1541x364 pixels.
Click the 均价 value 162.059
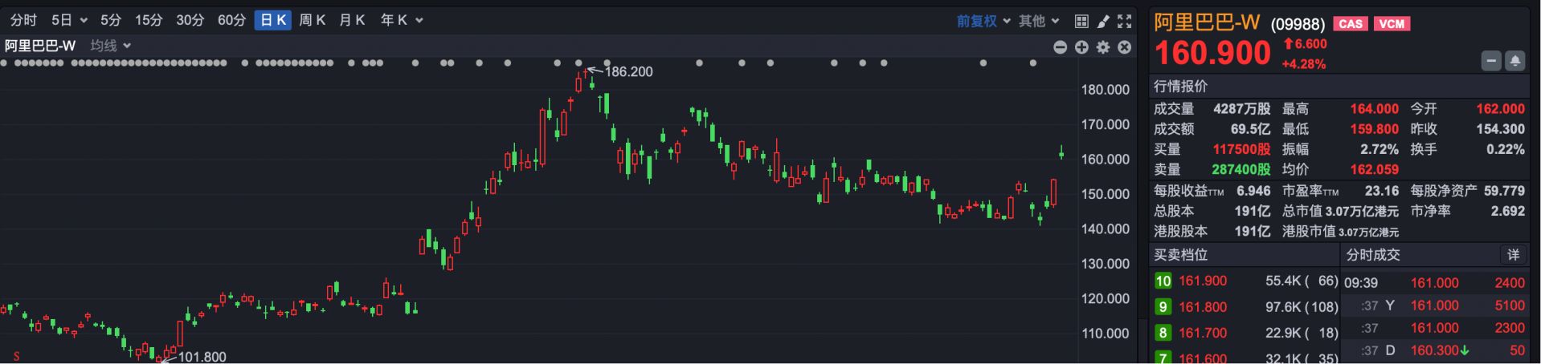tap(1374, 170)
